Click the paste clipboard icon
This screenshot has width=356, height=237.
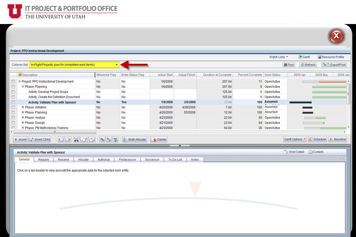[92, 140]
